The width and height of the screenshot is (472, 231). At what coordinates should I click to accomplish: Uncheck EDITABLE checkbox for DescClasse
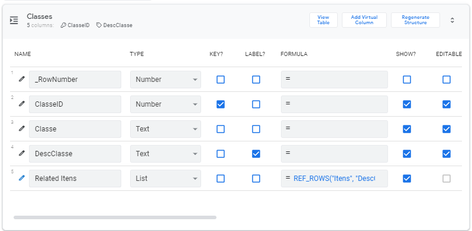tap(447, 154)
